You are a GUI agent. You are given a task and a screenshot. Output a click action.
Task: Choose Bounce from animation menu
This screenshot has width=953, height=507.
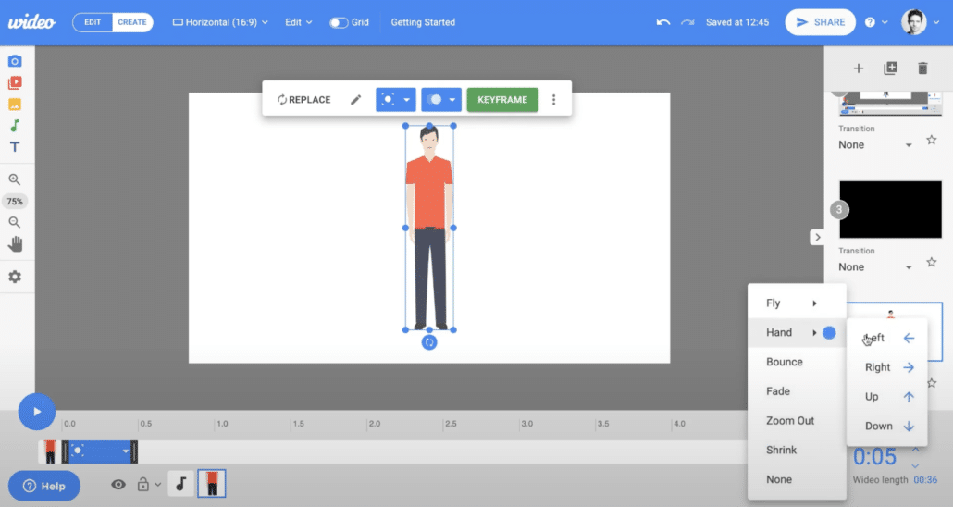(785, 362)
